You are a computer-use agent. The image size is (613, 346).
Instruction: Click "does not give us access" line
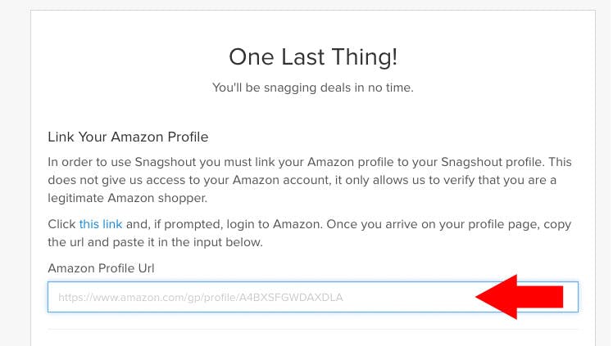point(302,180)
